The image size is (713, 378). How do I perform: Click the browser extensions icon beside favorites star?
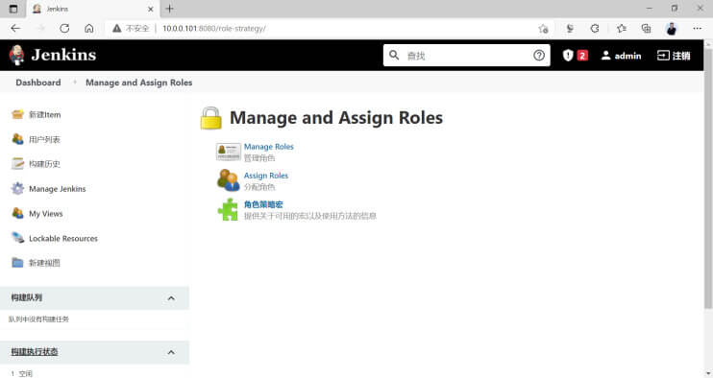point(569,29)
